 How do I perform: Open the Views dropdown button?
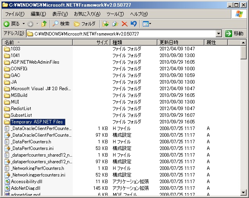[x=147, y=24]
